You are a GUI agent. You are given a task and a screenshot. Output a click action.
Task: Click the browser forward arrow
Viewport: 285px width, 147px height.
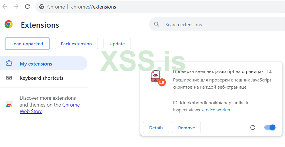coord(16,7)
